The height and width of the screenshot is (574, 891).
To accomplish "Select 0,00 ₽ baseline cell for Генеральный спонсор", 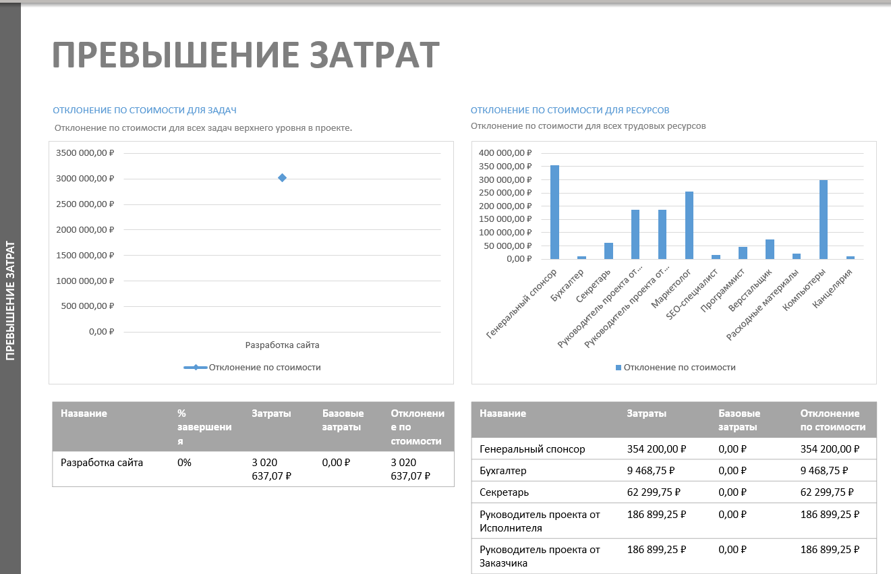I will (x=732, y=449).
